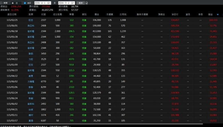Click unit price cell 2310

71,87
